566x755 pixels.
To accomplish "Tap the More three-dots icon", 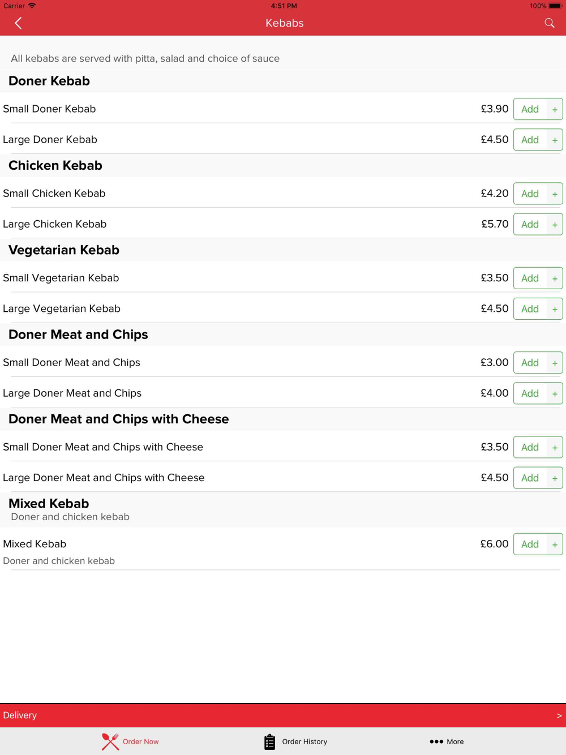I will click(436, 741).
